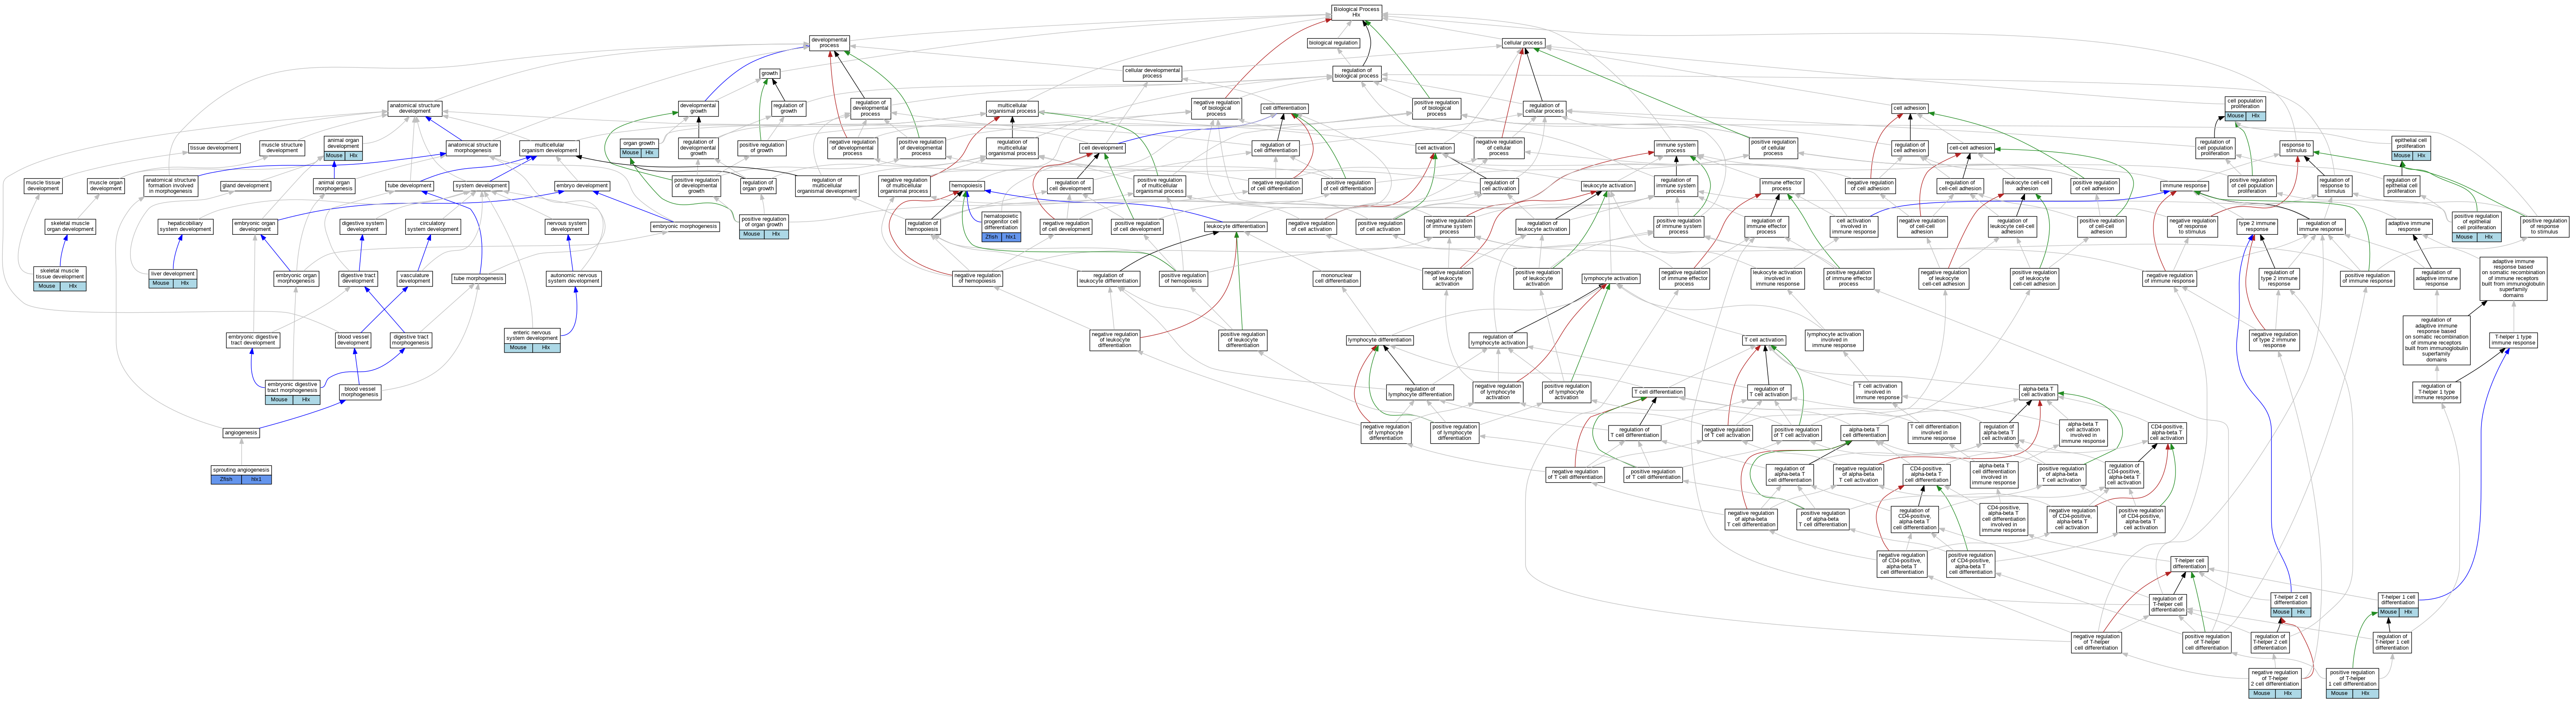
Task: Click "embryonic digestive tract morphogenesis" node label
Action: point(293,387)
